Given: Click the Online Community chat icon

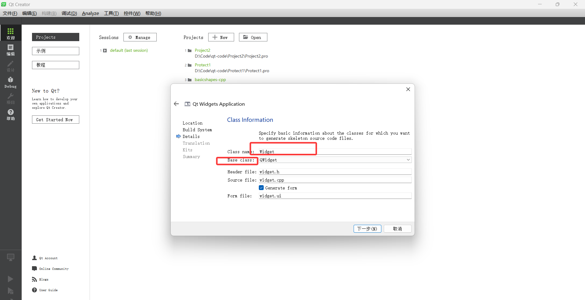Looking at the screenshot, I should pos(34,269).
